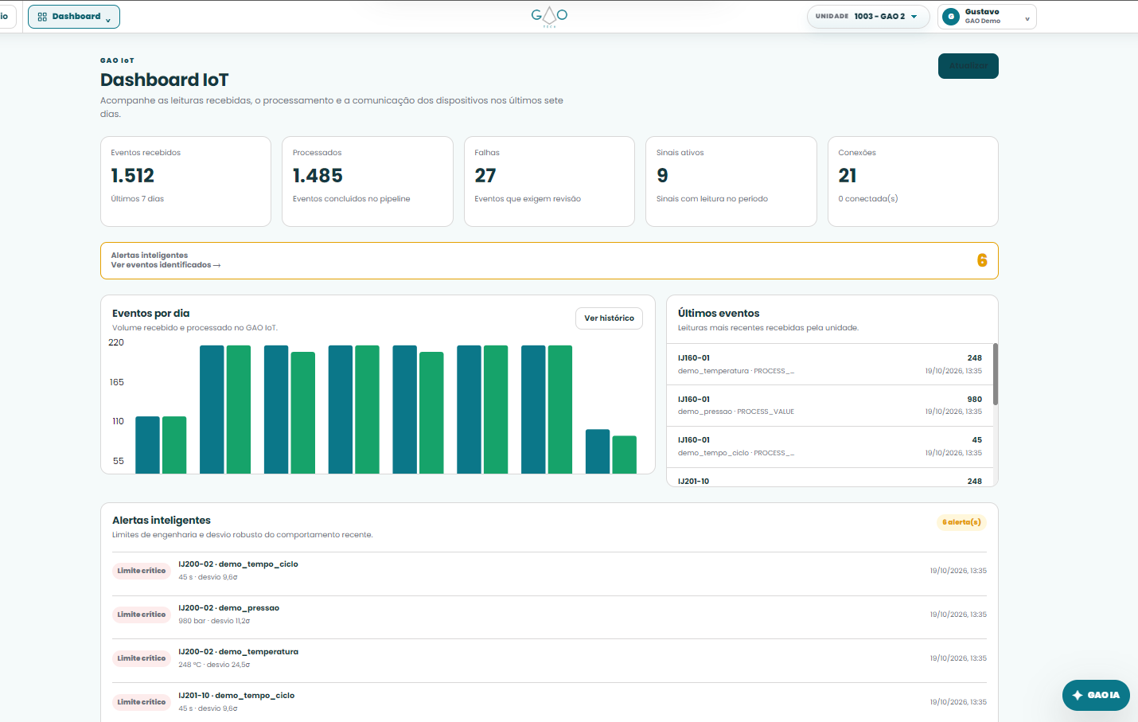Click Limite crítico tag on IJ200-02 demo_pressao
Viewport: 1138px width, 722px height.
point(142,615)
